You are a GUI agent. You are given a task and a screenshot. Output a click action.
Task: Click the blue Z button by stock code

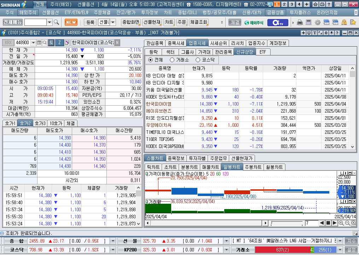[59, 42]
